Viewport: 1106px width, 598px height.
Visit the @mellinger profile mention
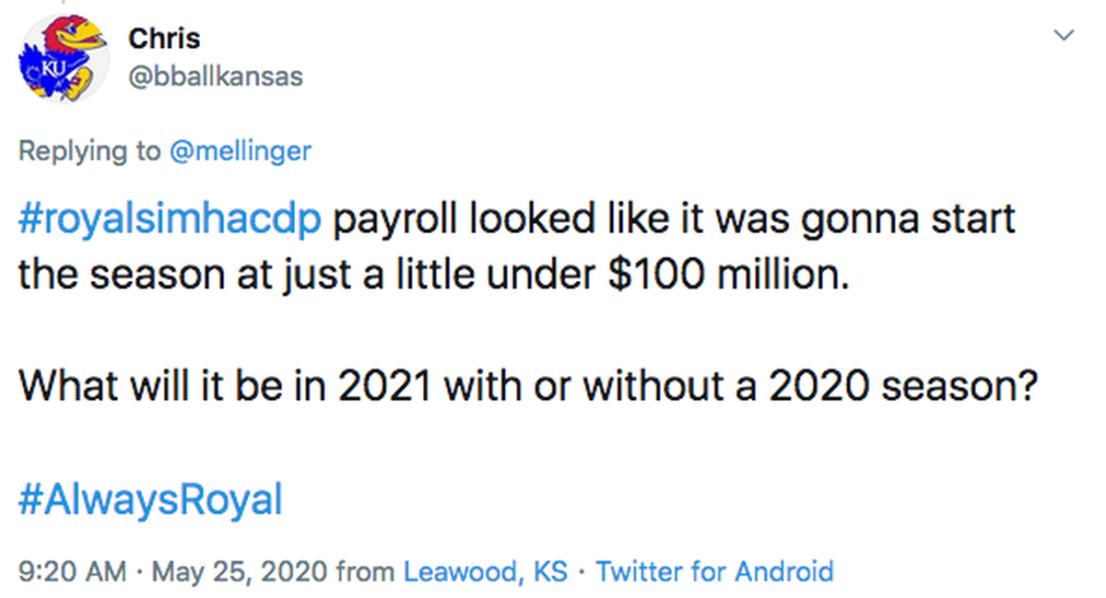(x=240, y=150)
